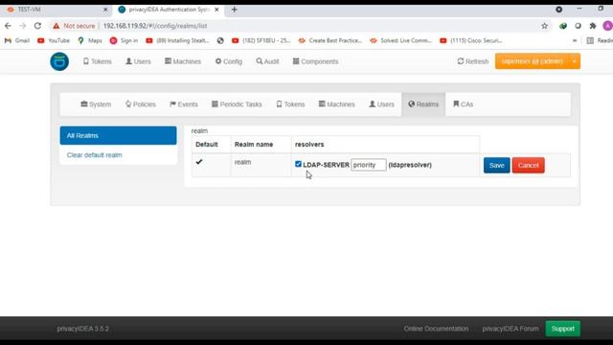Open the browser profile avatar
This screenshot has height=345, width=613.
pos(607,26)
